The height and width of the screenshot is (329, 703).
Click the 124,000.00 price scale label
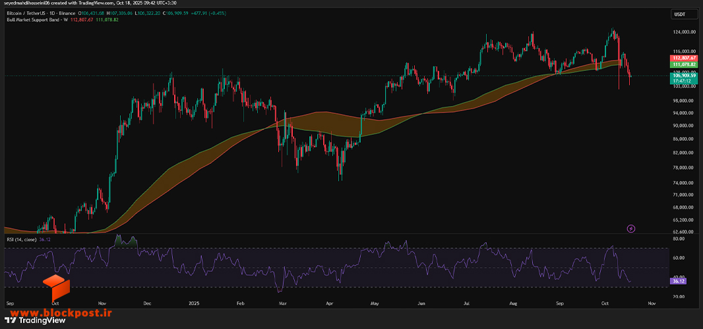tap(684, 32)
